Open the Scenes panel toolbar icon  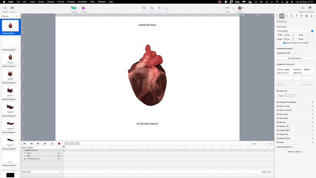click(5, 8)
